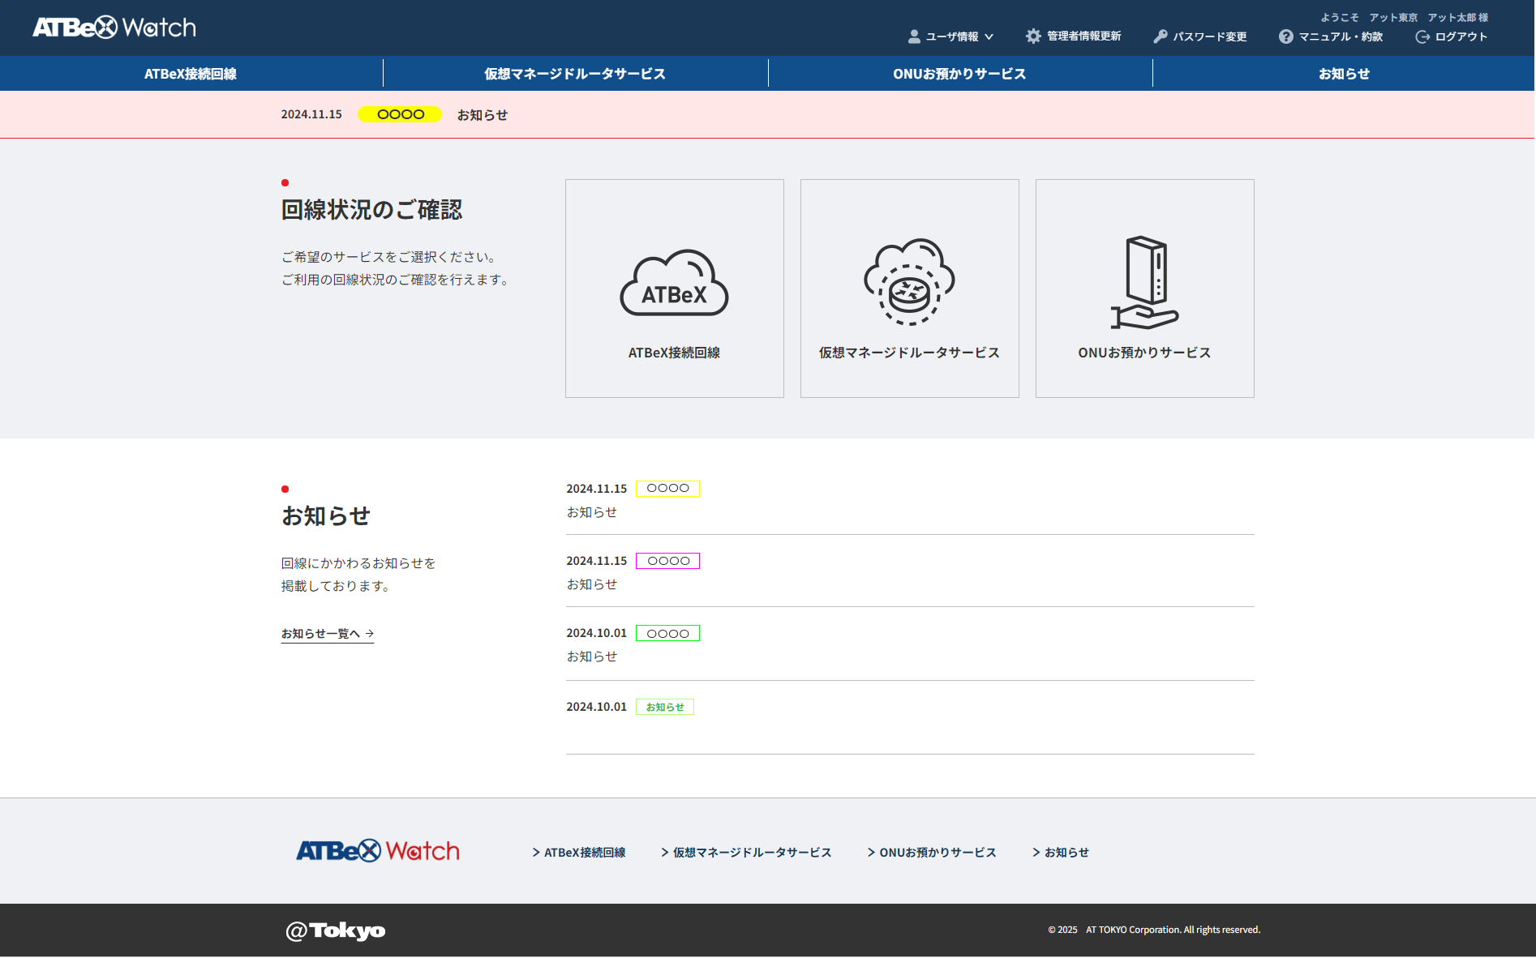The image size is (1536, 958).
Task: Click the user profile icon in header
Action: pos(914,36)
